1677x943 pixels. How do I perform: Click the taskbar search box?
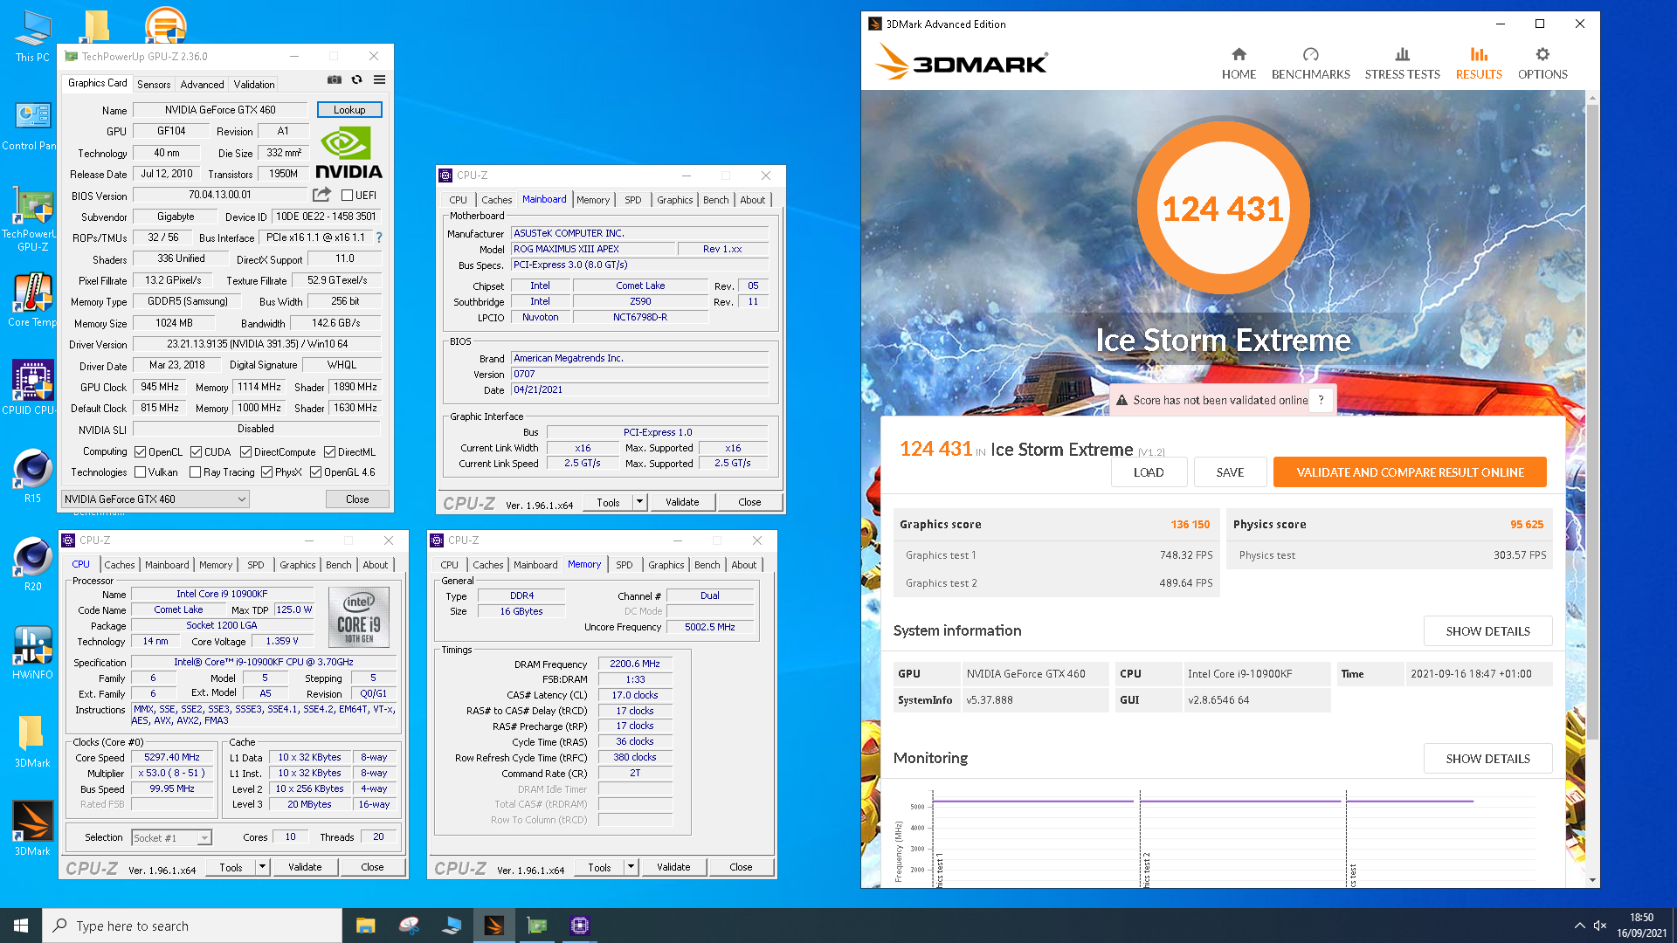(x=192, y=926)
